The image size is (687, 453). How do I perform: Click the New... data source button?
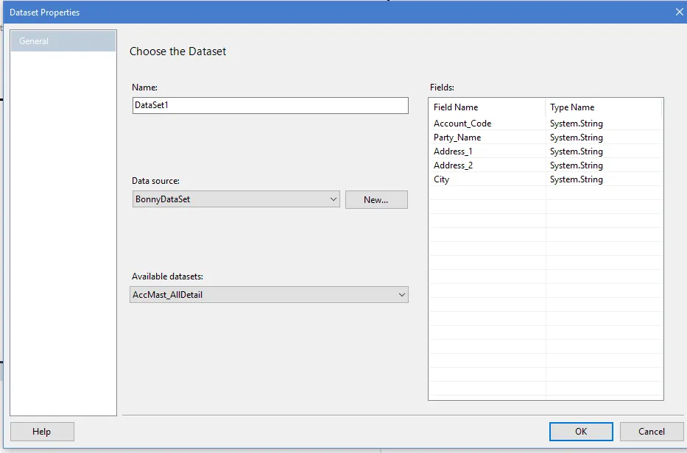(x=376, y=199)
